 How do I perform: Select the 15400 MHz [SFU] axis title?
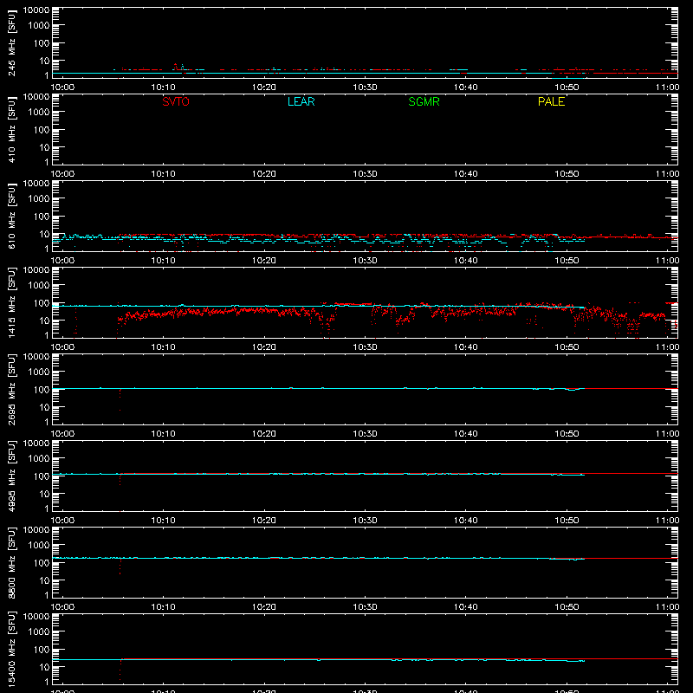[x=11, y=649]
